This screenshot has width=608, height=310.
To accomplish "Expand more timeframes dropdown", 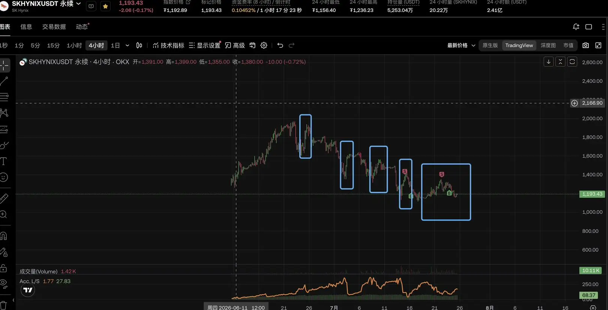I will coord(127,45).
